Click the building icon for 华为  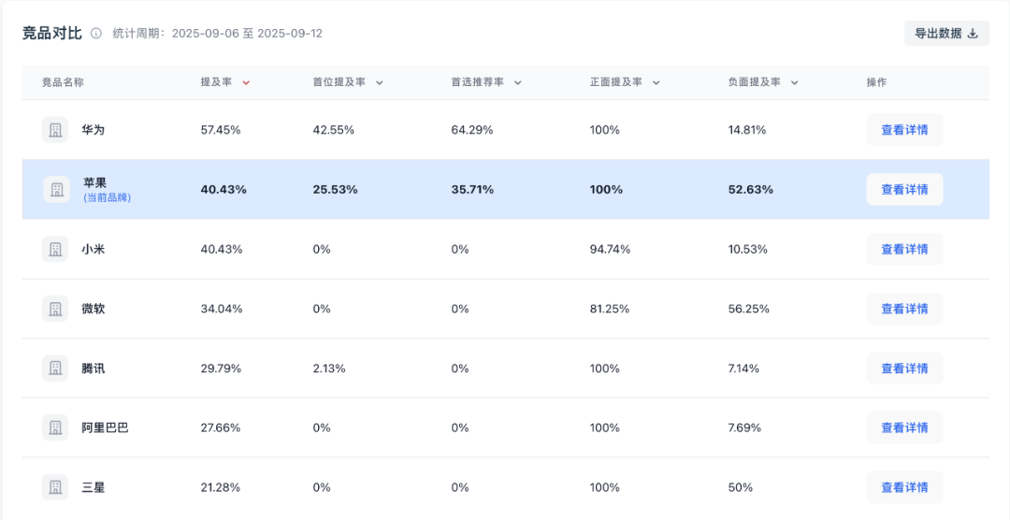pos(55,130)
